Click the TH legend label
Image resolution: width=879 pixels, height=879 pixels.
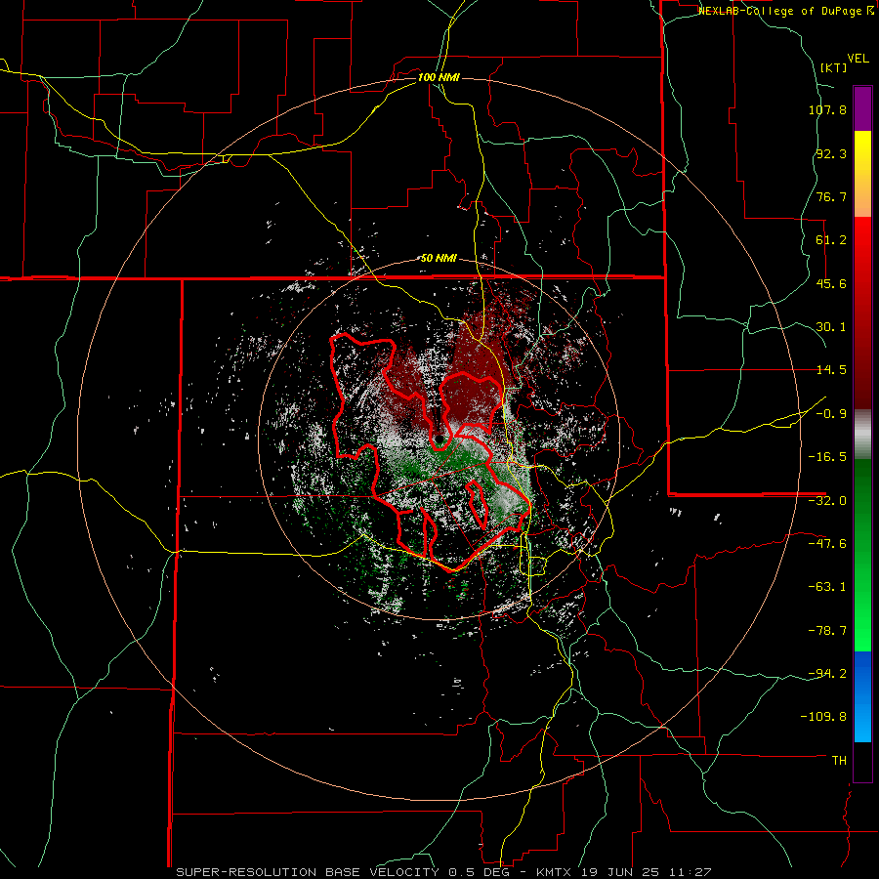(x=839, y=761)
